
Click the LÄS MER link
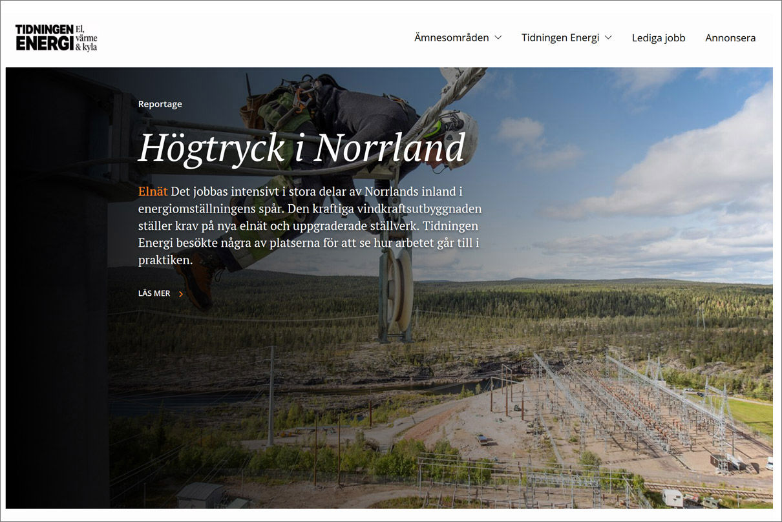154,293
